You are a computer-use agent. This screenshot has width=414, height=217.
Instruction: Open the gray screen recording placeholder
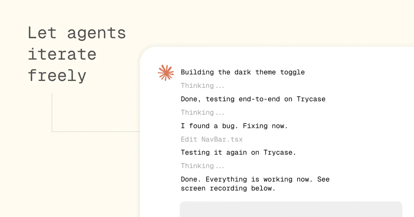coord(291,209)
